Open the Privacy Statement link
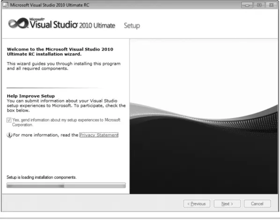The width and height of the screenshot is (280, 221). pyautogui.click(x=99, y=135)
